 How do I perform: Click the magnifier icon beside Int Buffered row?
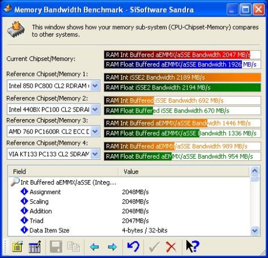click(x=15, y=182)
